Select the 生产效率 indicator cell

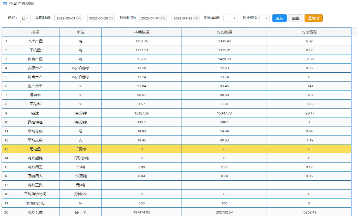pyautogui.click(x=35, y=86)
